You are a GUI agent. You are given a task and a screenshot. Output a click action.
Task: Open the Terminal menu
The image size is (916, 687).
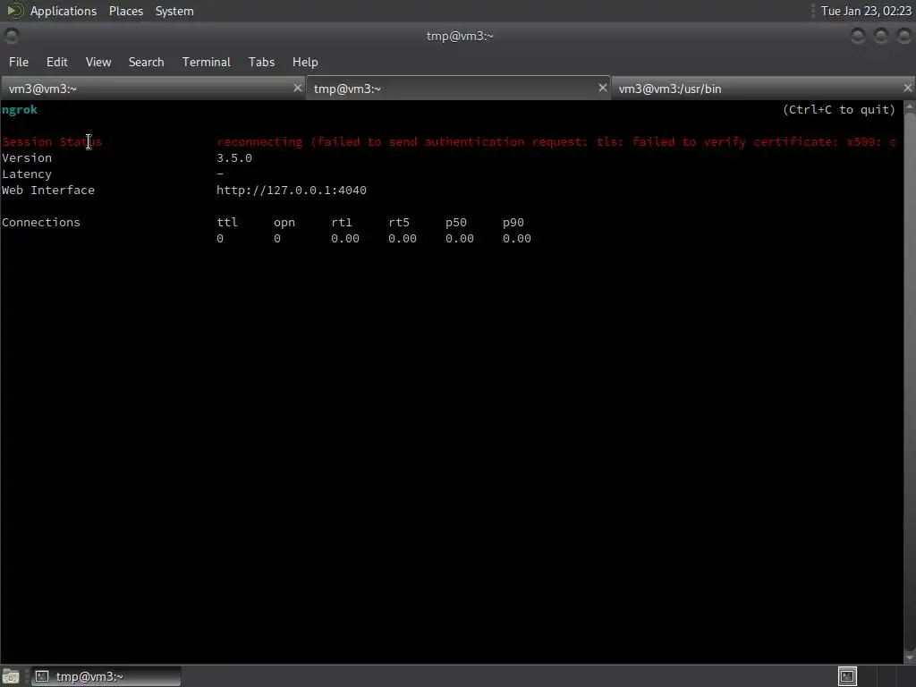tap(207, 62)
